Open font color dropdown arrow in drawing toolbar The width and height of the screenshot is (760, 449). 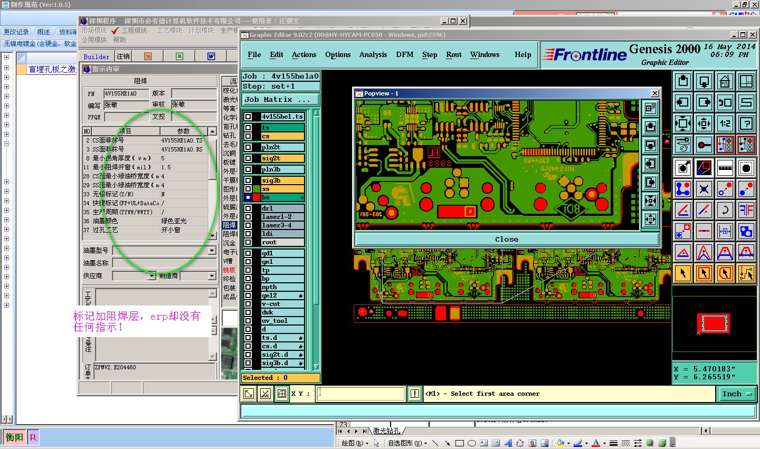point(604,443)
